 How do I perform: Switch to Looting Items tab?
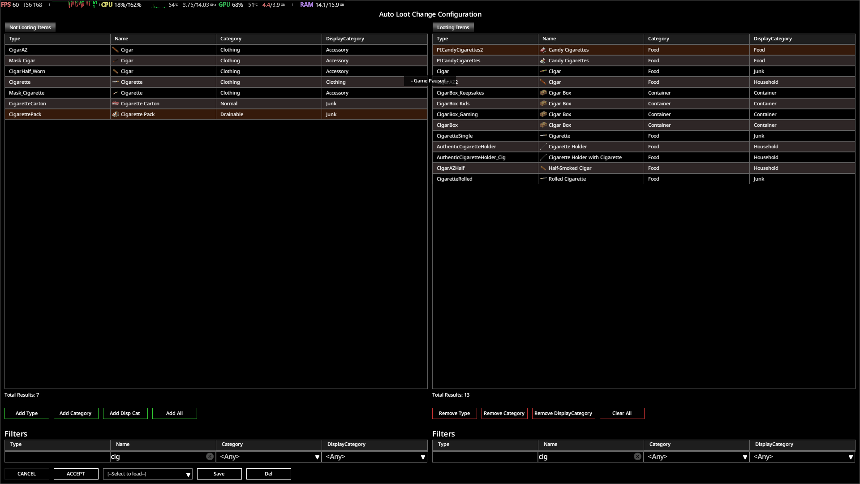[453, 27]
